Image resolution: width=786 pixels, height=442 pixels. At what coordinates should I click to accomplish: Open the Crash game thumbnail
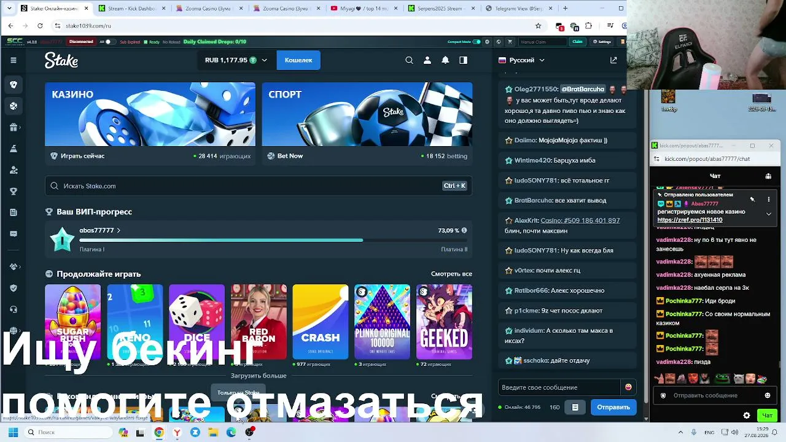[321, 322]
